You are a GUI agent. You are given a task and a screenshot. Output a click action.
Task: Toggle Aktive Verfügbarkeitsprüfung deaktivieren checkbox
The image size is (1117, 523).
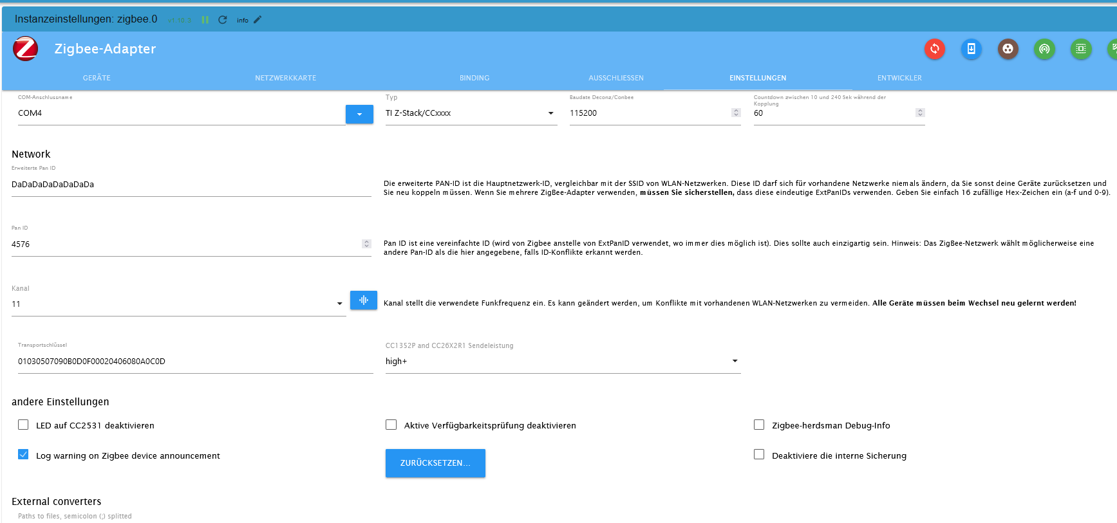click(x=391, y=425)
